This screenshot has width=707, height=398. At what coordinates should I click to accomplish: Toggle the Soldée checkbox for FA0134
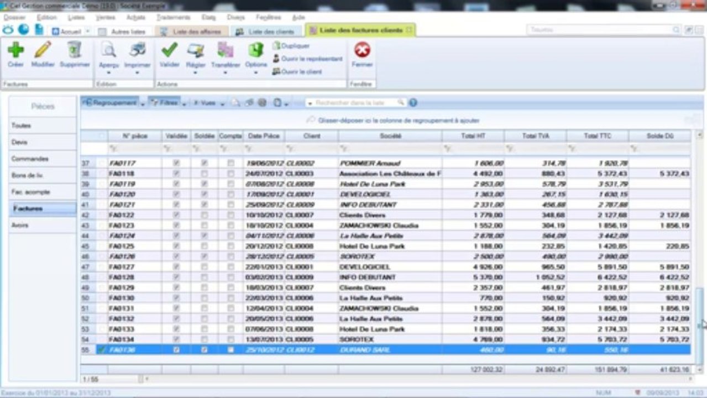coord(204,339)
